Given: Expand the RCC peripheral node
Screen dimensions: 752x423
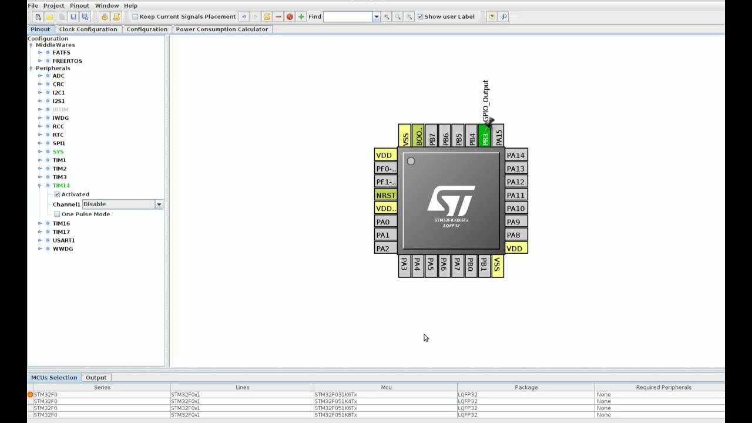Looking at the screenshot, I should (x=40, y=126).
